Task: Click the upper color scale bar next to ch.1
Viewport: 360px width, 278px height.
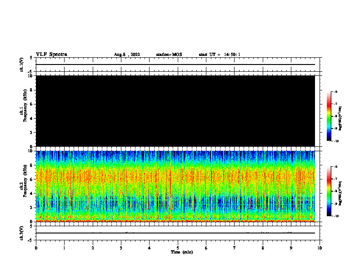Action: click(329, 116)
